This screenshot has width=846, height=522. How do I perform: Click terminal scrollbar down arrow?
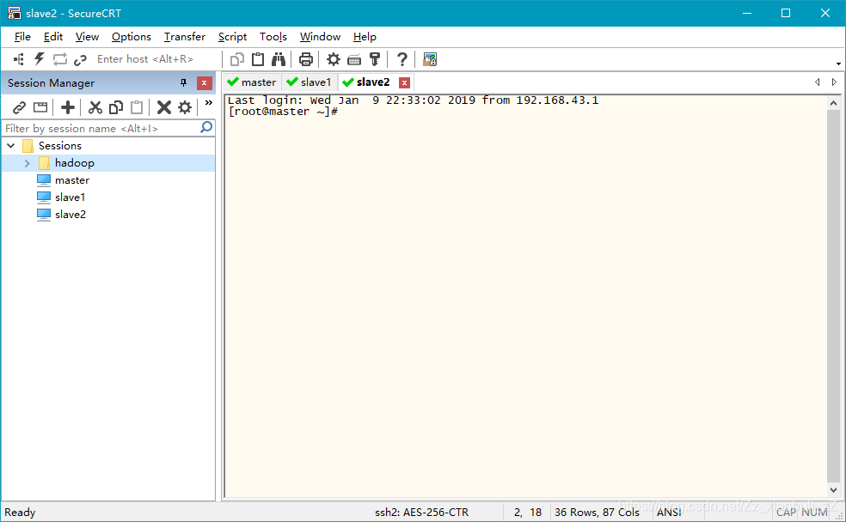coord(834,489)
